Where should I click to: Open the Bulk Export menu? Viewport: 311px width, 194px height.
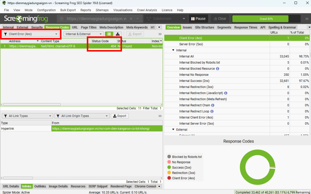pos(68,10)
